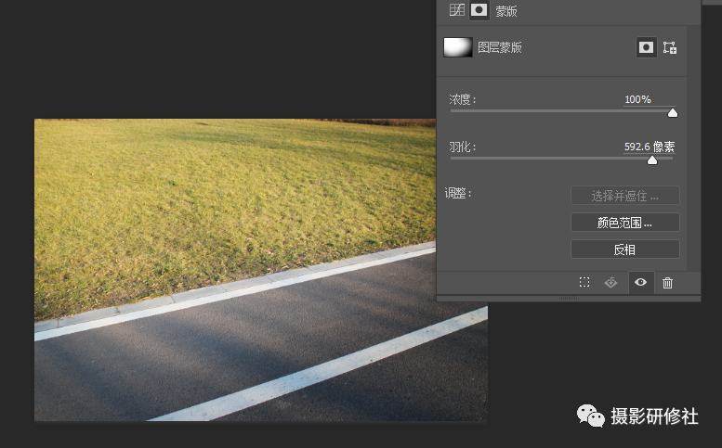
Task: Select the pixel mask button
Action: (x=646, y=47)
